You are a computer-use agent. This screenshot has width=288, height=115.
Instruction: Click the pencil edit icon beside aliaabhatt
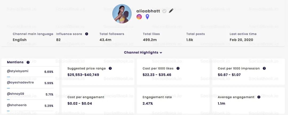tap(171, 11)
